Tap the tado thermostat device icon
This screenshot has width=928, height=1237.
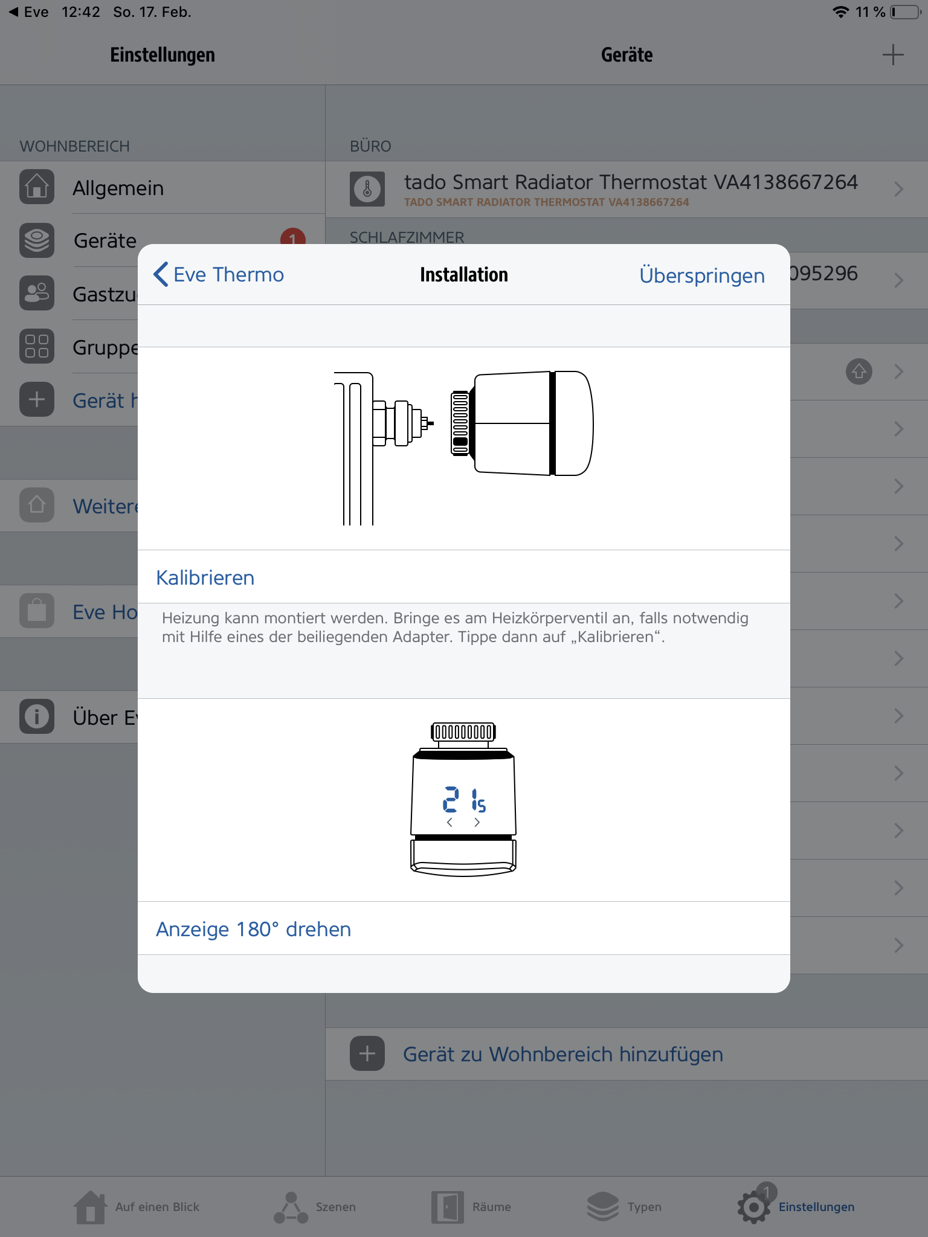pyautogui.click(x=367, y=189)
